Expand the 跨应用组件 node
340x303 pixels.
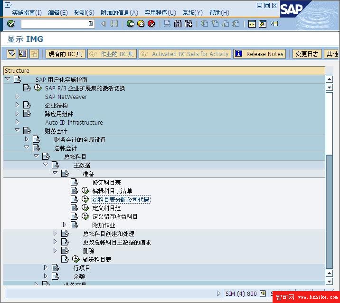tap(17, 113)
